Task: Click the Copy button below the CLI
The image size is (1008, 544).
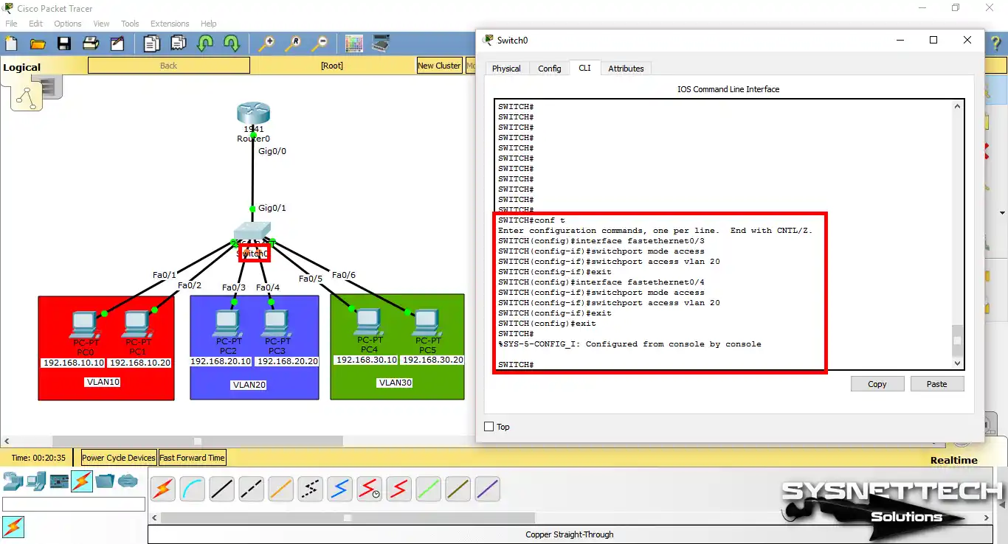Action: [x=877, y=383]
